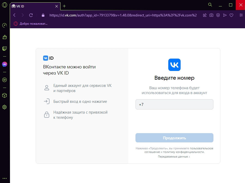The image size is (245, 183).
Task: Click the Продолжить button
Action: [174, 138]
